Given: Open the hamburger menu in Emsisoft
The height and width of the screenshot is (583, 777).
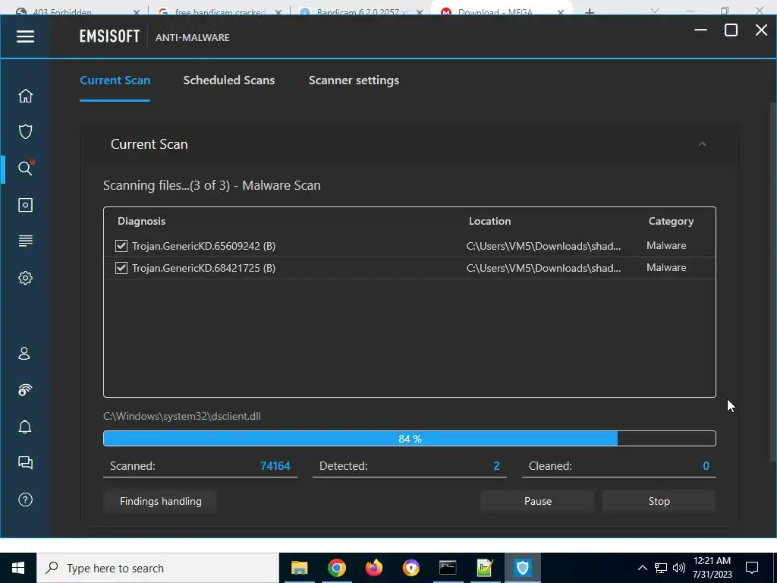Looking at the screenshot, I should pyautogui.click(x=25, y=36).
